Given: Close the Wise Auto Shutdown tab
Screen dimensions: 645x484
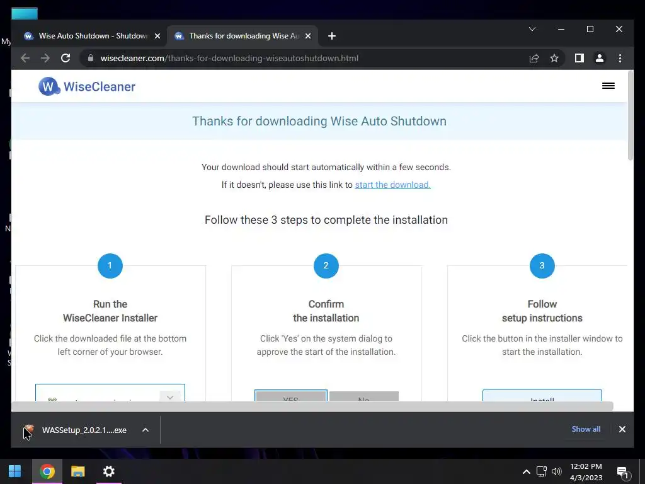Looking at the screenshot, I should [x=157, y=36].
